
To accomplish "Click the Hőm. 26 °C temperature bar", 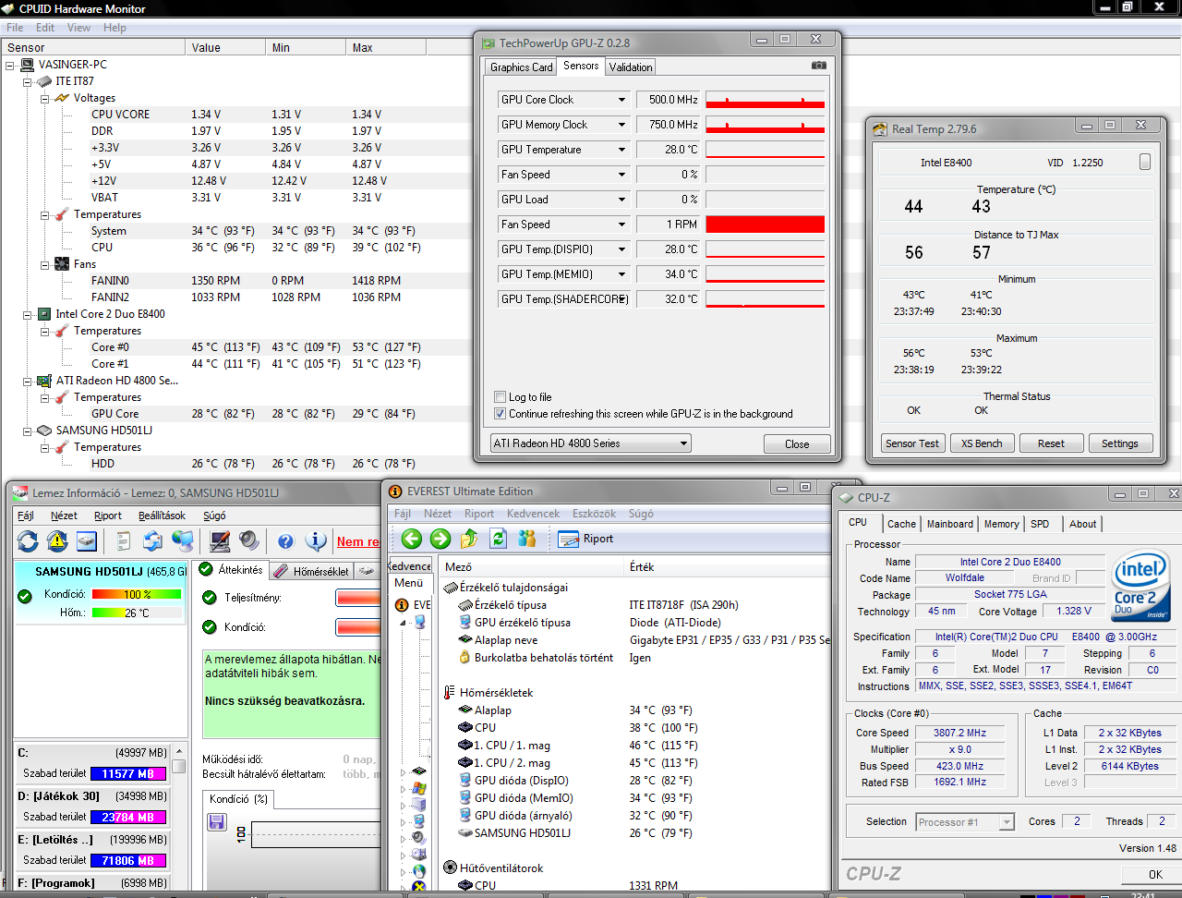I will (137, 613).
